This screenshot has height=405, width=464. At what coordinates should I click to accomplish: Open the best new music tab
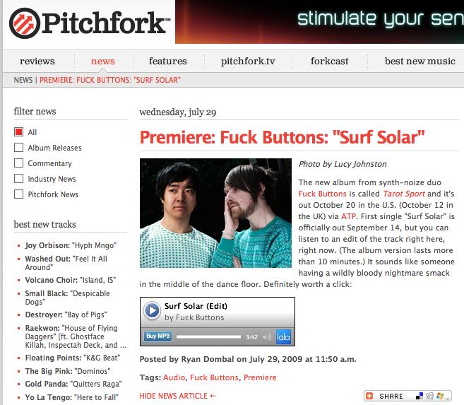420,61
